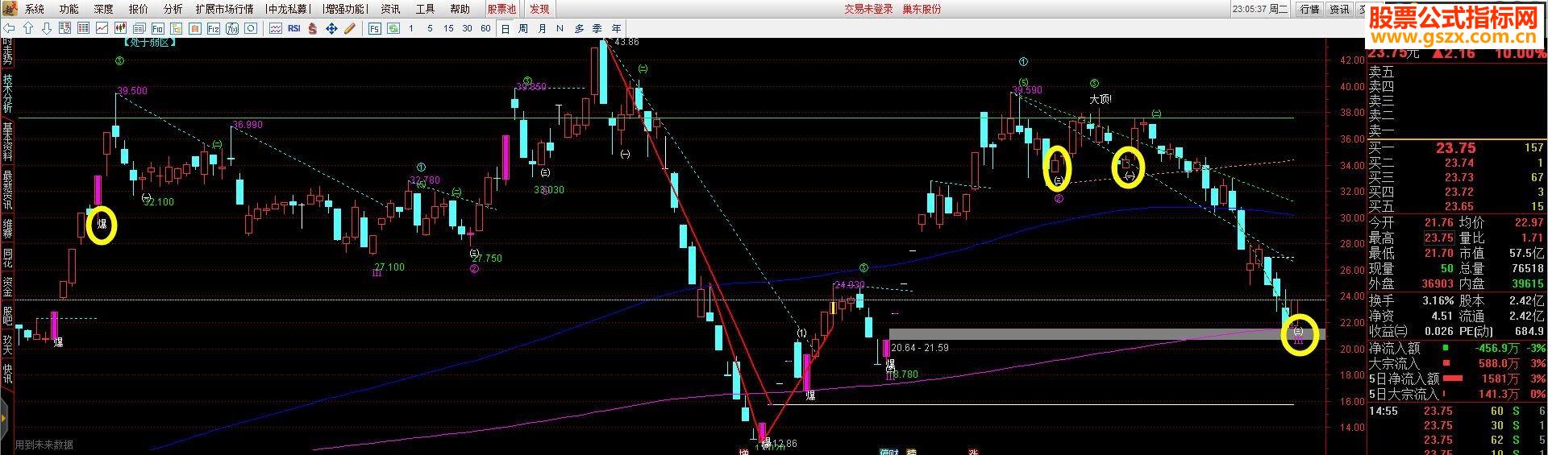Switch to 基本资料 sidebar tab

click(7, 142)
